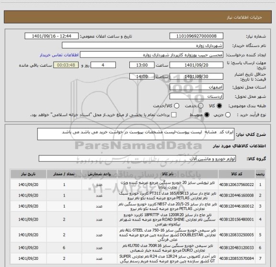Click the تاریخ نیاز column header
The image size is (276, 267).
click(x=28, y=174)
